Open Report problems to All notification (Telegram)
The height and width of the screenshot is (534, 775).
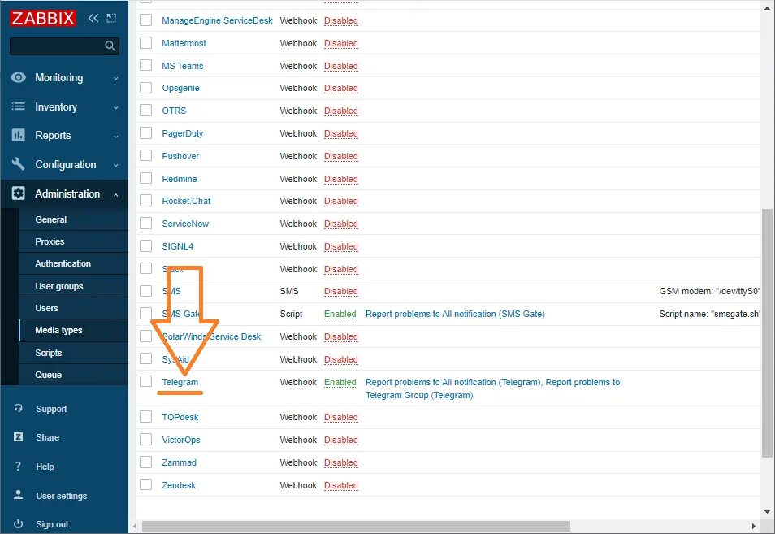[452, 382]
